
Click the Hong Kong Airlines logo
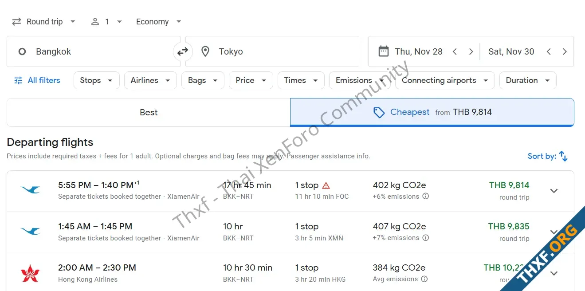[x=30, y=273]
